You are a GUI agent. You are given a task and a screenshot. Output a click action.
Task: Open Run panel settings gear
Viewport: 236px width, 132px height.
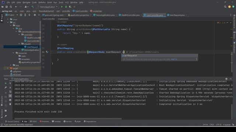(226, 79)
